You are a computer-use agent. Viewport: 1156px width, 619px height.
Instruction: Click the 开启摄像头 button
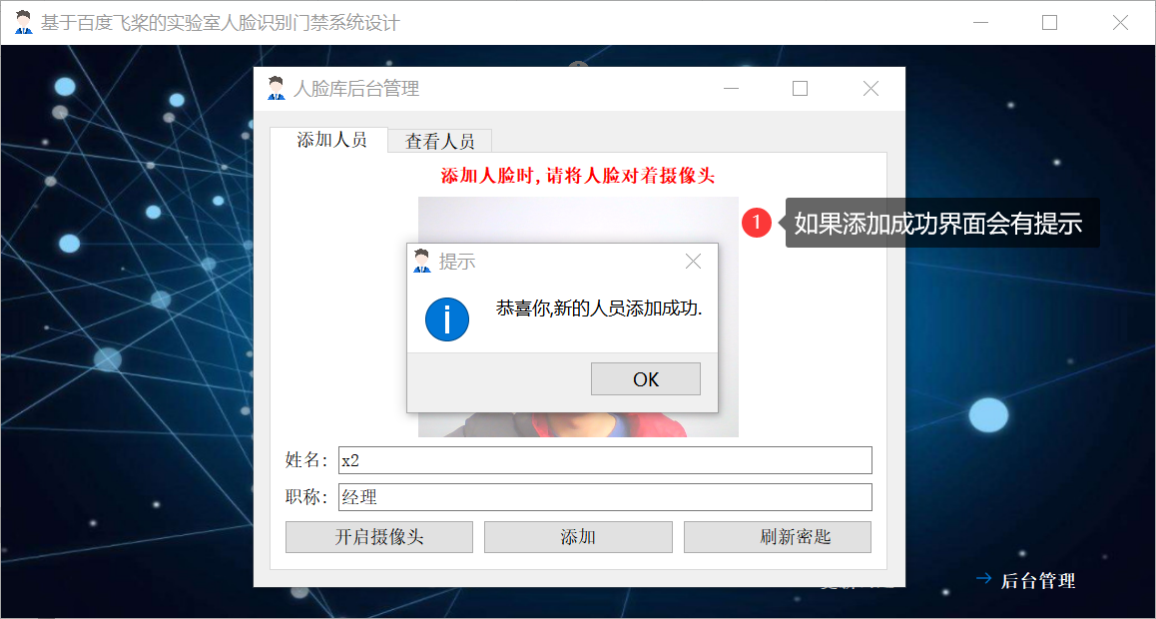click(379, 537)
